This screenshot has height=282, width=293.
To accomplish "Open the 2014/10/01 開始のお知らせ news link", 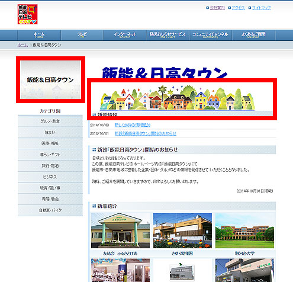I will [146, 133].
